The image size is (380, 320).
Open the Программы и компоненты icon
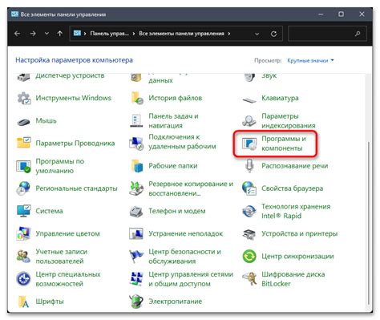point(249,144)
